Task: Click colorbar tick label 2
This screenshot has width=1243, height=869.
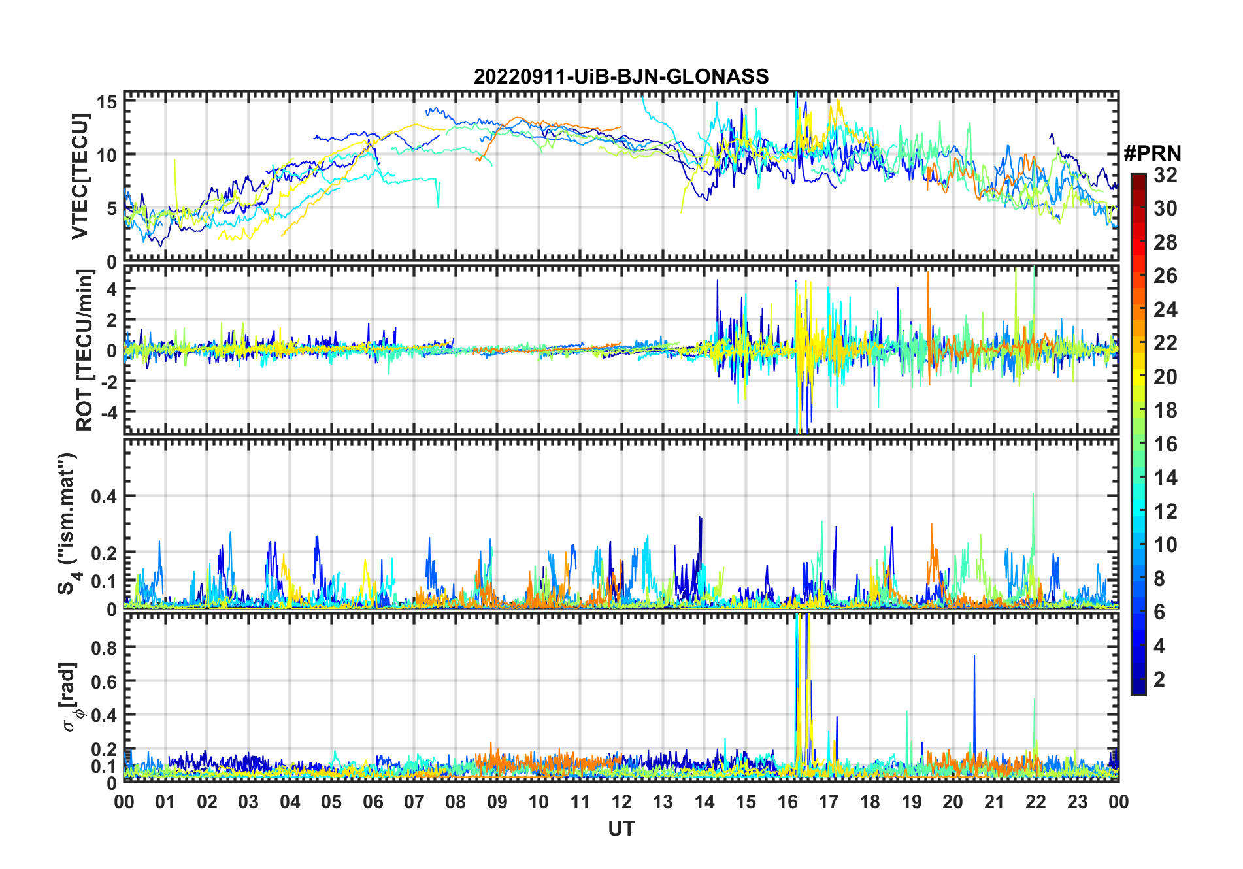Action: coord(1159,680)
